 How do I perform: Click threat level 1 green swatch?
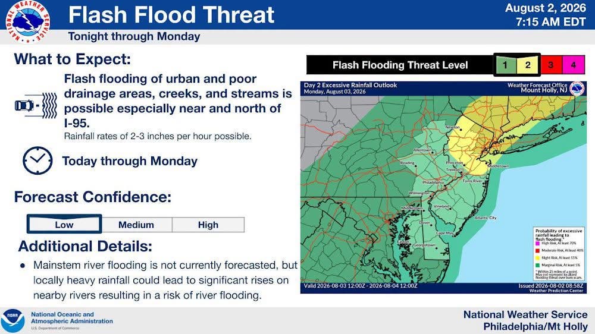505,65
